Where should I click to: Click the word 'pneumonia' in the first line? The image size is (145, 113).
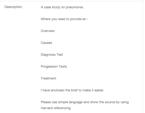tap(75, 7)
